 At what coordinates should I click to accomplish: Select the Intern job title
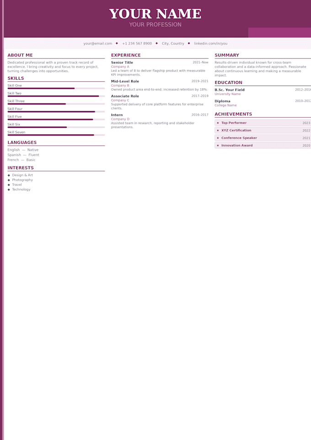[x=117, y=115]
